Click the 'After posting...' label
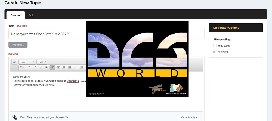Screen dimensions: 272x121 pos(223,39)
